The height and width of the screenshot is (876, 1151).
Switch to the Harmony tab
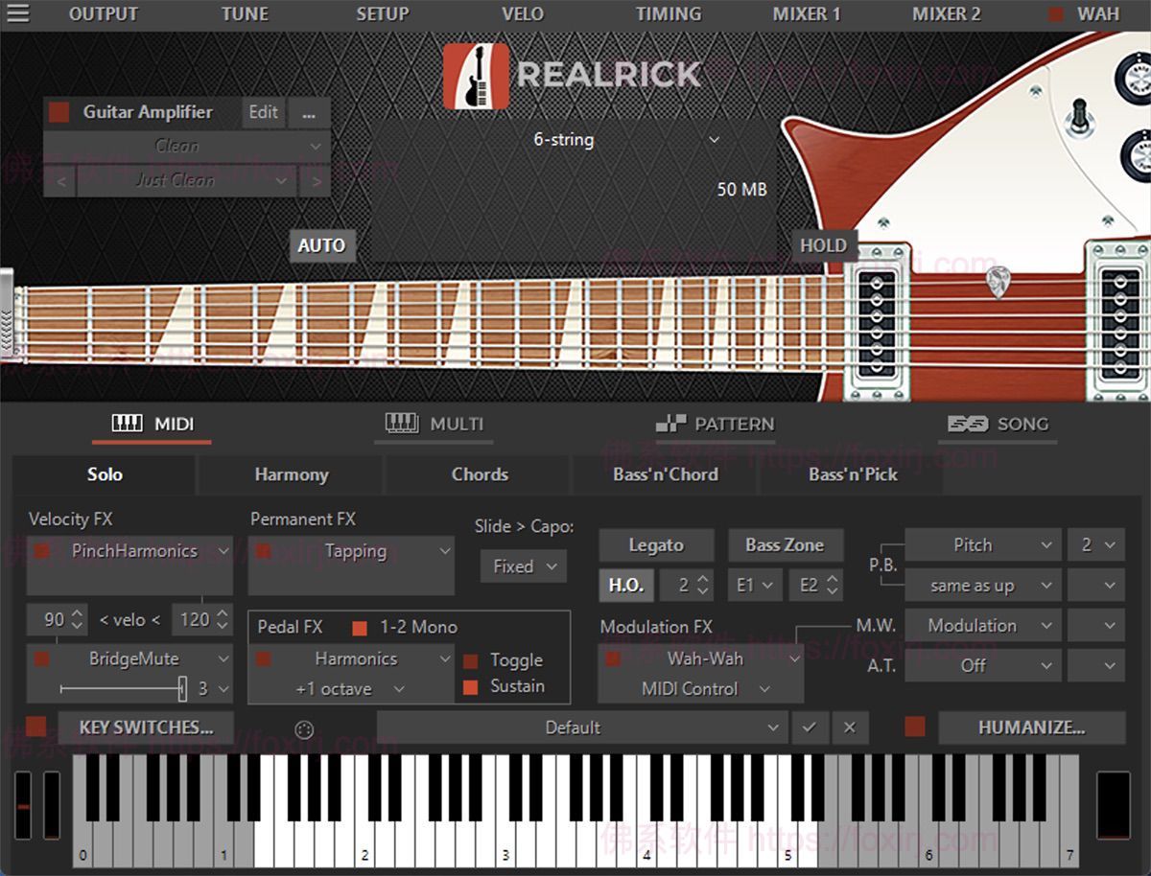291,474
